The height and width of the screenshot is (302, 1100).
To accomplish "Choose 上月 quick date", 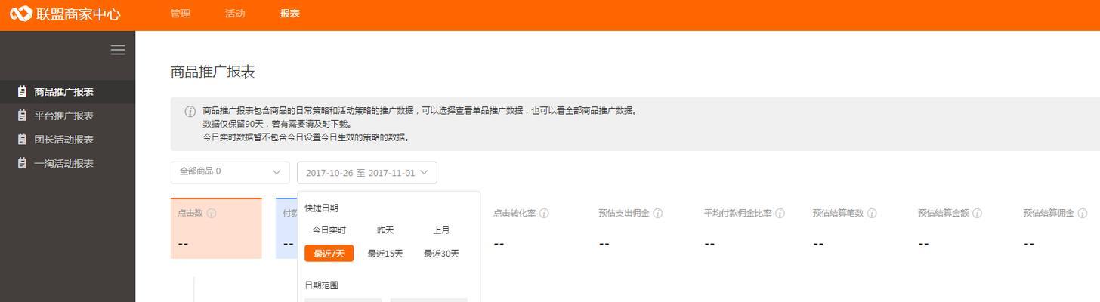I will tap(442, 230).
